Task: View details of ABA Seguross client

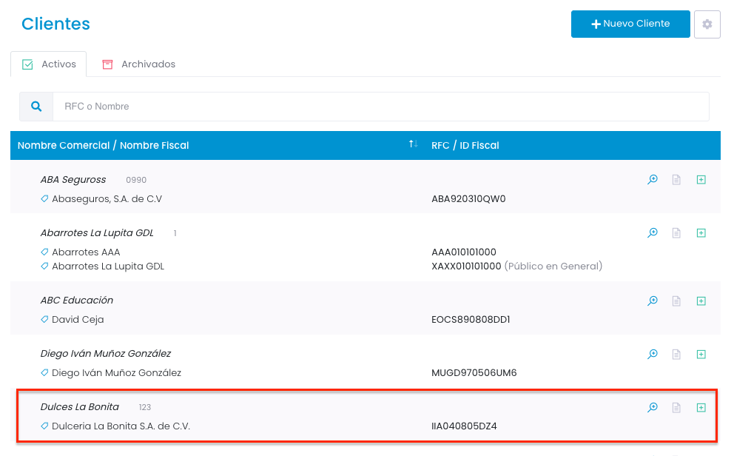Action: tap(653, 179)
